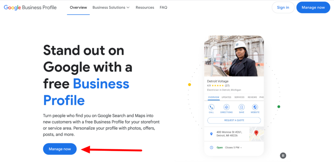The image size is (334, 162).
Task: Click the Google Business Profile logo
Action: pyautogui.click(x=30, y=7)
